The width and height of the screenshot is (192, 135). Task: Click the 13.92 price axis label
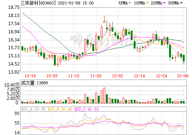14,72
